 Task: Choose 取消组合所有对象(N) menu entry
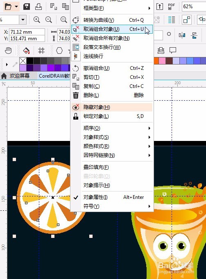coord(112,38)
